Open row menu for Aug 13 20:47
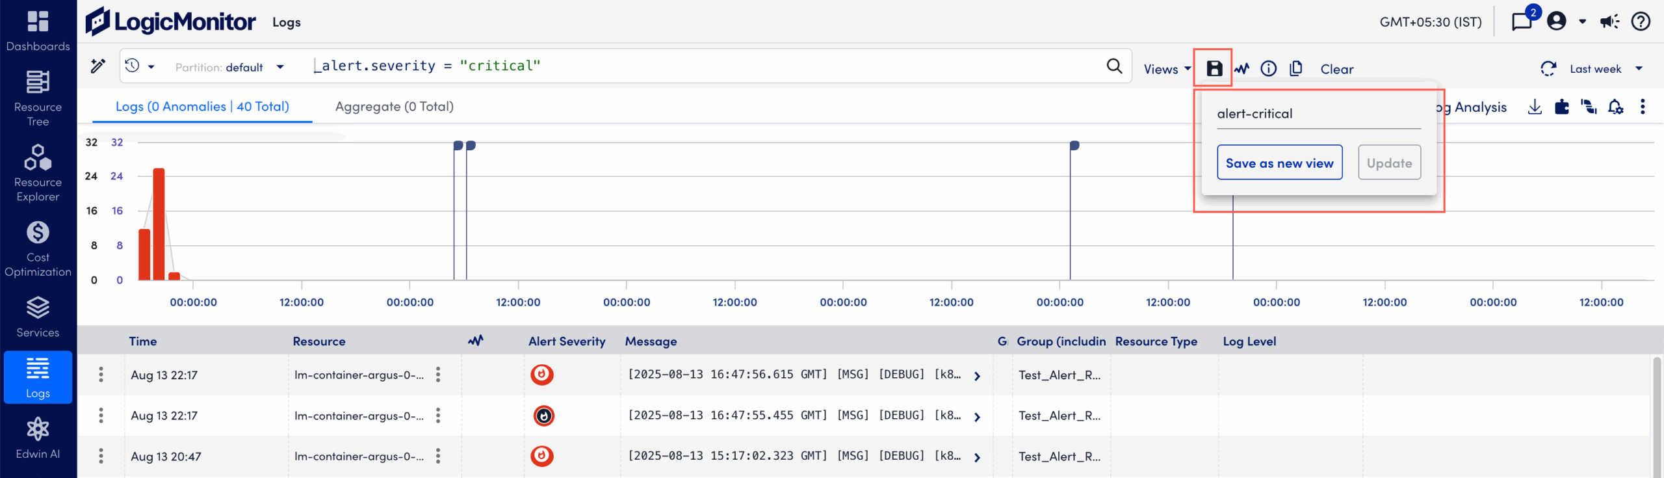The height and width of the screenshot is (478, 1664). 101,456
